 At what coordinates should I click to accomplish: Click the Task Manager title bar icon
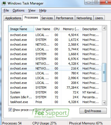coord(4,3)
